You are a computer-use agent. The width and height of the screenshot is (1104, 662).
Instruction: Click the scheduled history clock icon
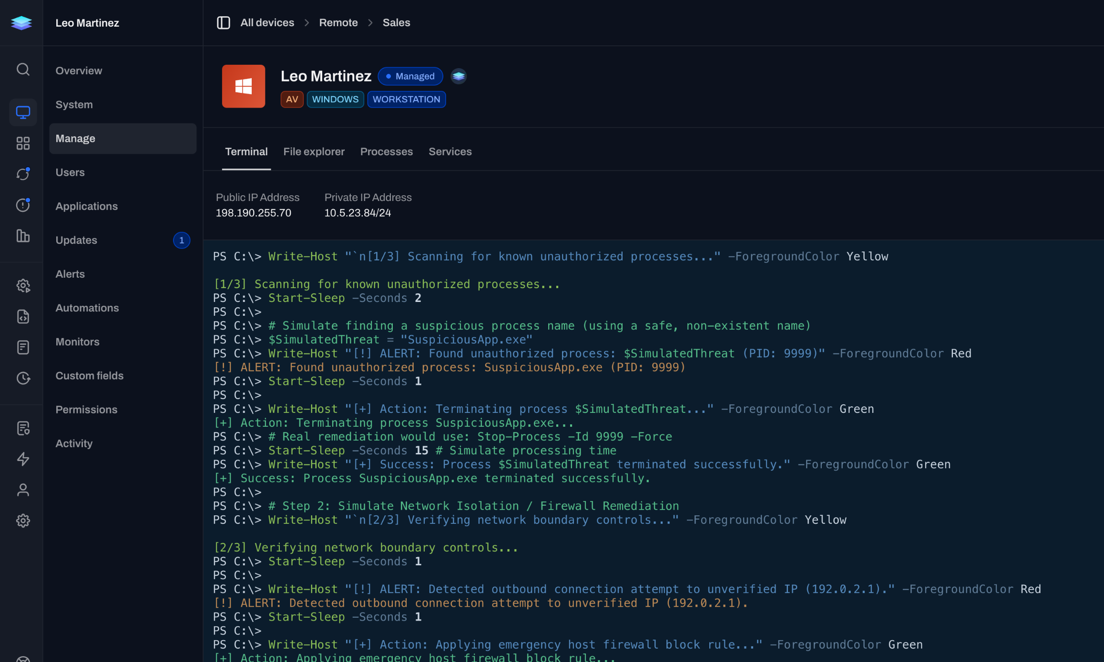pos(23,378)
